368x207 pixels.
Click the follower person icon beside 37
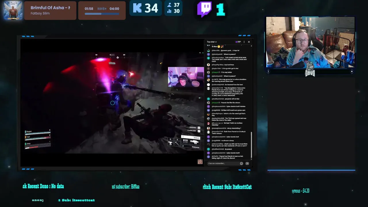click(x=169, y=5)
